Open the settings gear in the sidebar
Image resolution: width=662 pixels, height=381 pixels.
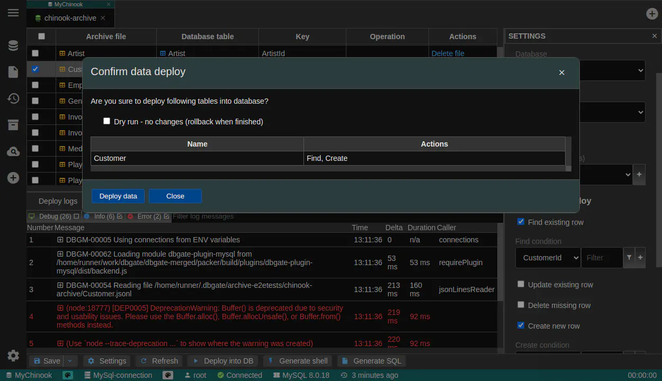(x=13, y=356)
